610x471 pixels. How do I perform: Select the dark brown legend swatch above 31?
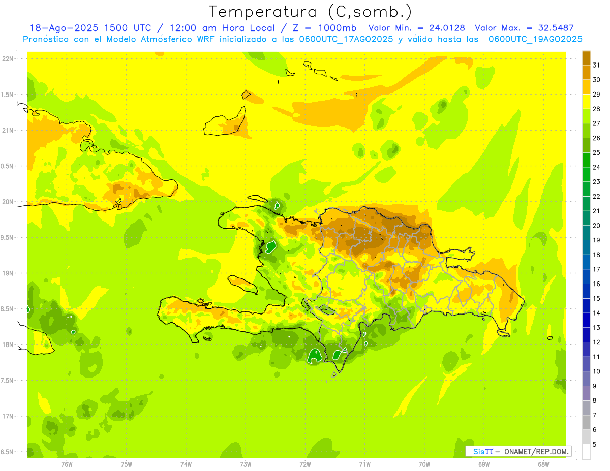click(x=586, y=57)
